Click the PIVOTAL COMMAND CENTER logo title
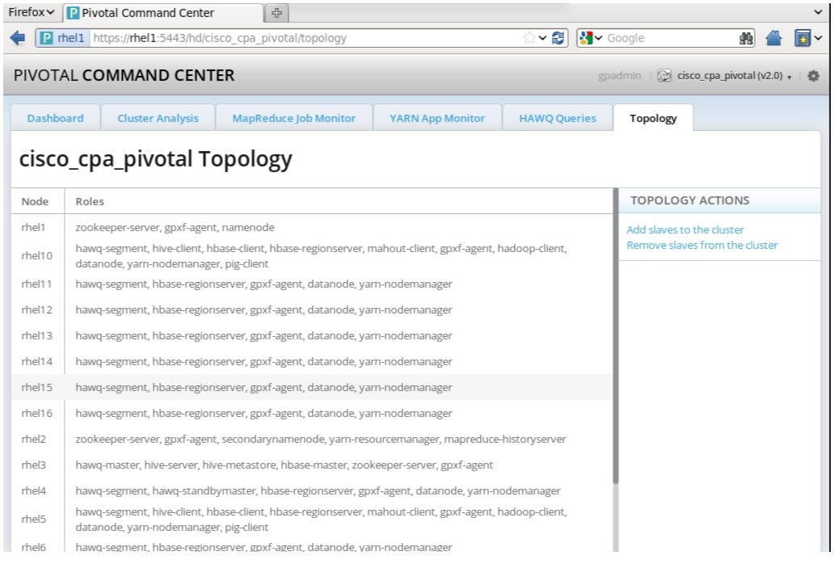The width and height of the screenshot is (834, 564). pyautogui.click(x=124, y=75)
